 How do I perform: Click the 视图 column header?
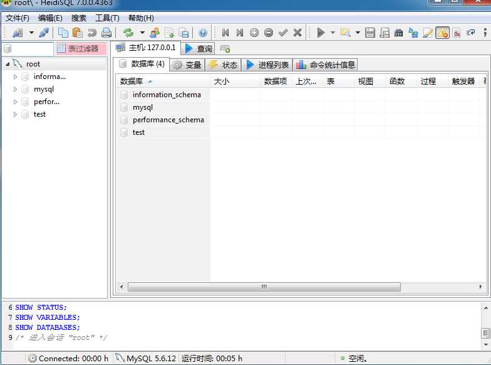pyautogui.click(x=370, y=82)
